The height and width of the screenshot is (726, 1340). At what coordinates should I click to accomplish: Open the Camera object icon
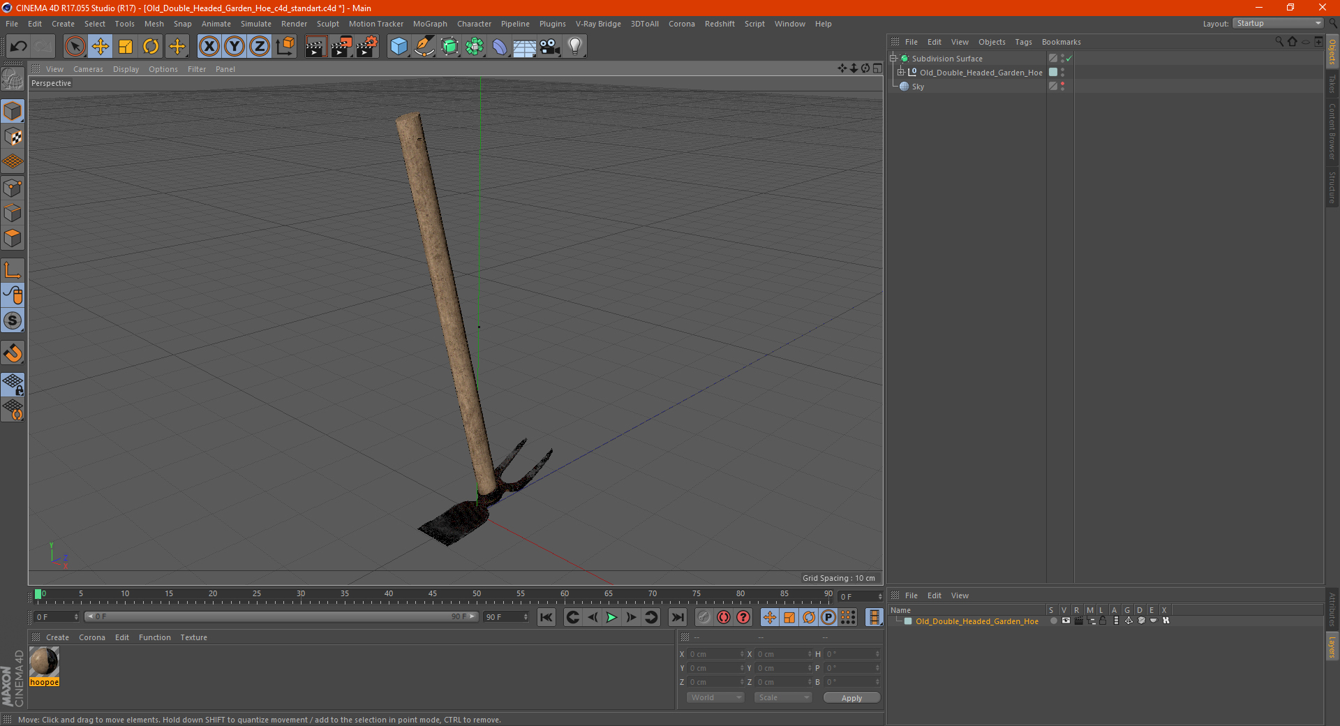pyautogui.click(x=550, y=47)
